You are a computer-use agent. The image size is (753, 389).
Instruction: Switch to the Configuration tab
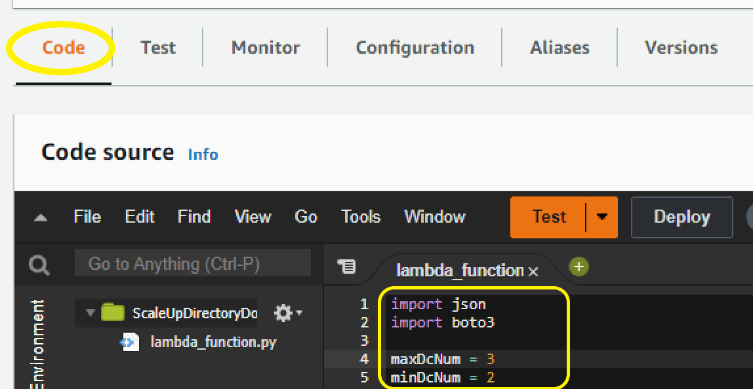point(415,47)
